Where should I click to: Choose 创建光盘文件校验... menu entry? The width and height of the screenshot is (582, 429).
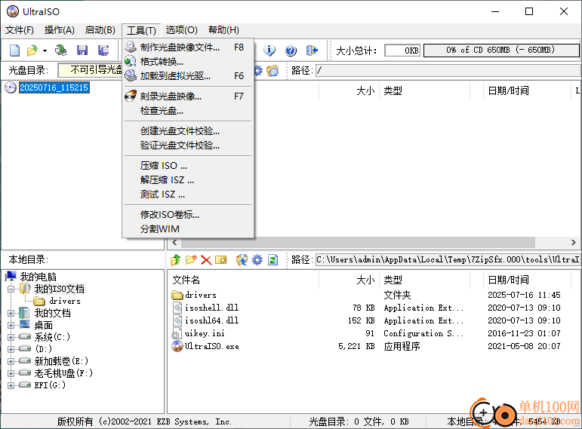tap(188, 131)
